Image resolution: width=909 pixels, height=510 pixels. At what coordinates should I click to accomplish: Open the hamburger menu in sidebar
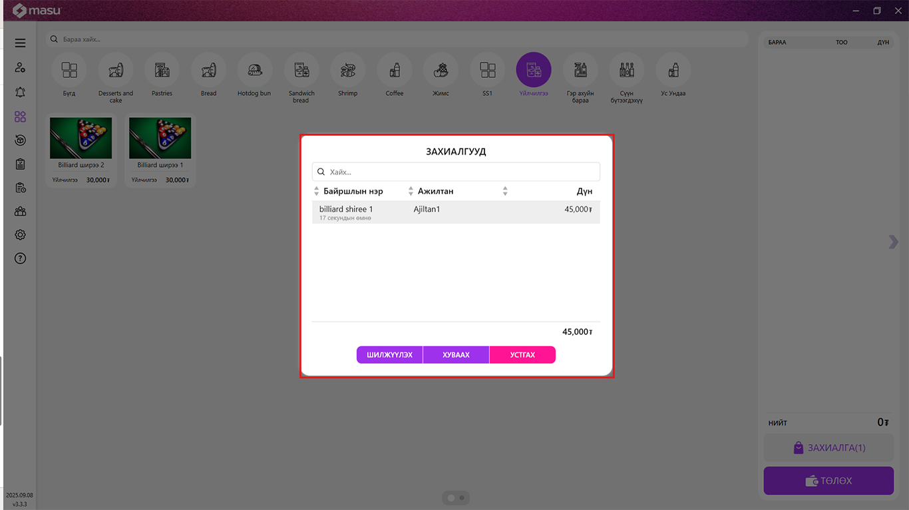tap(20, 43)
